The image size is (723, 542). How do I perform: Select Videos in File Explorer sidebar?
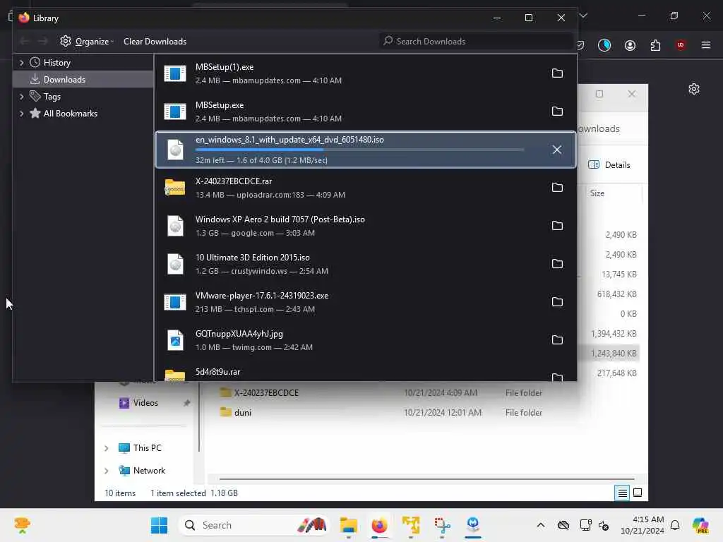point(147,403)
